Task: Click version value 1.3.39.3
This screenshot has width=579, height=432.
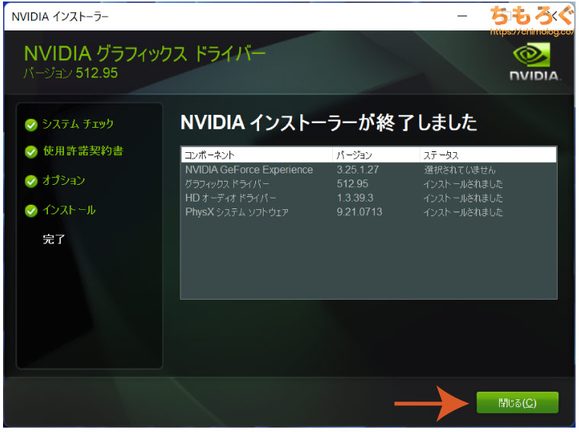Action: tap(355, 198)
